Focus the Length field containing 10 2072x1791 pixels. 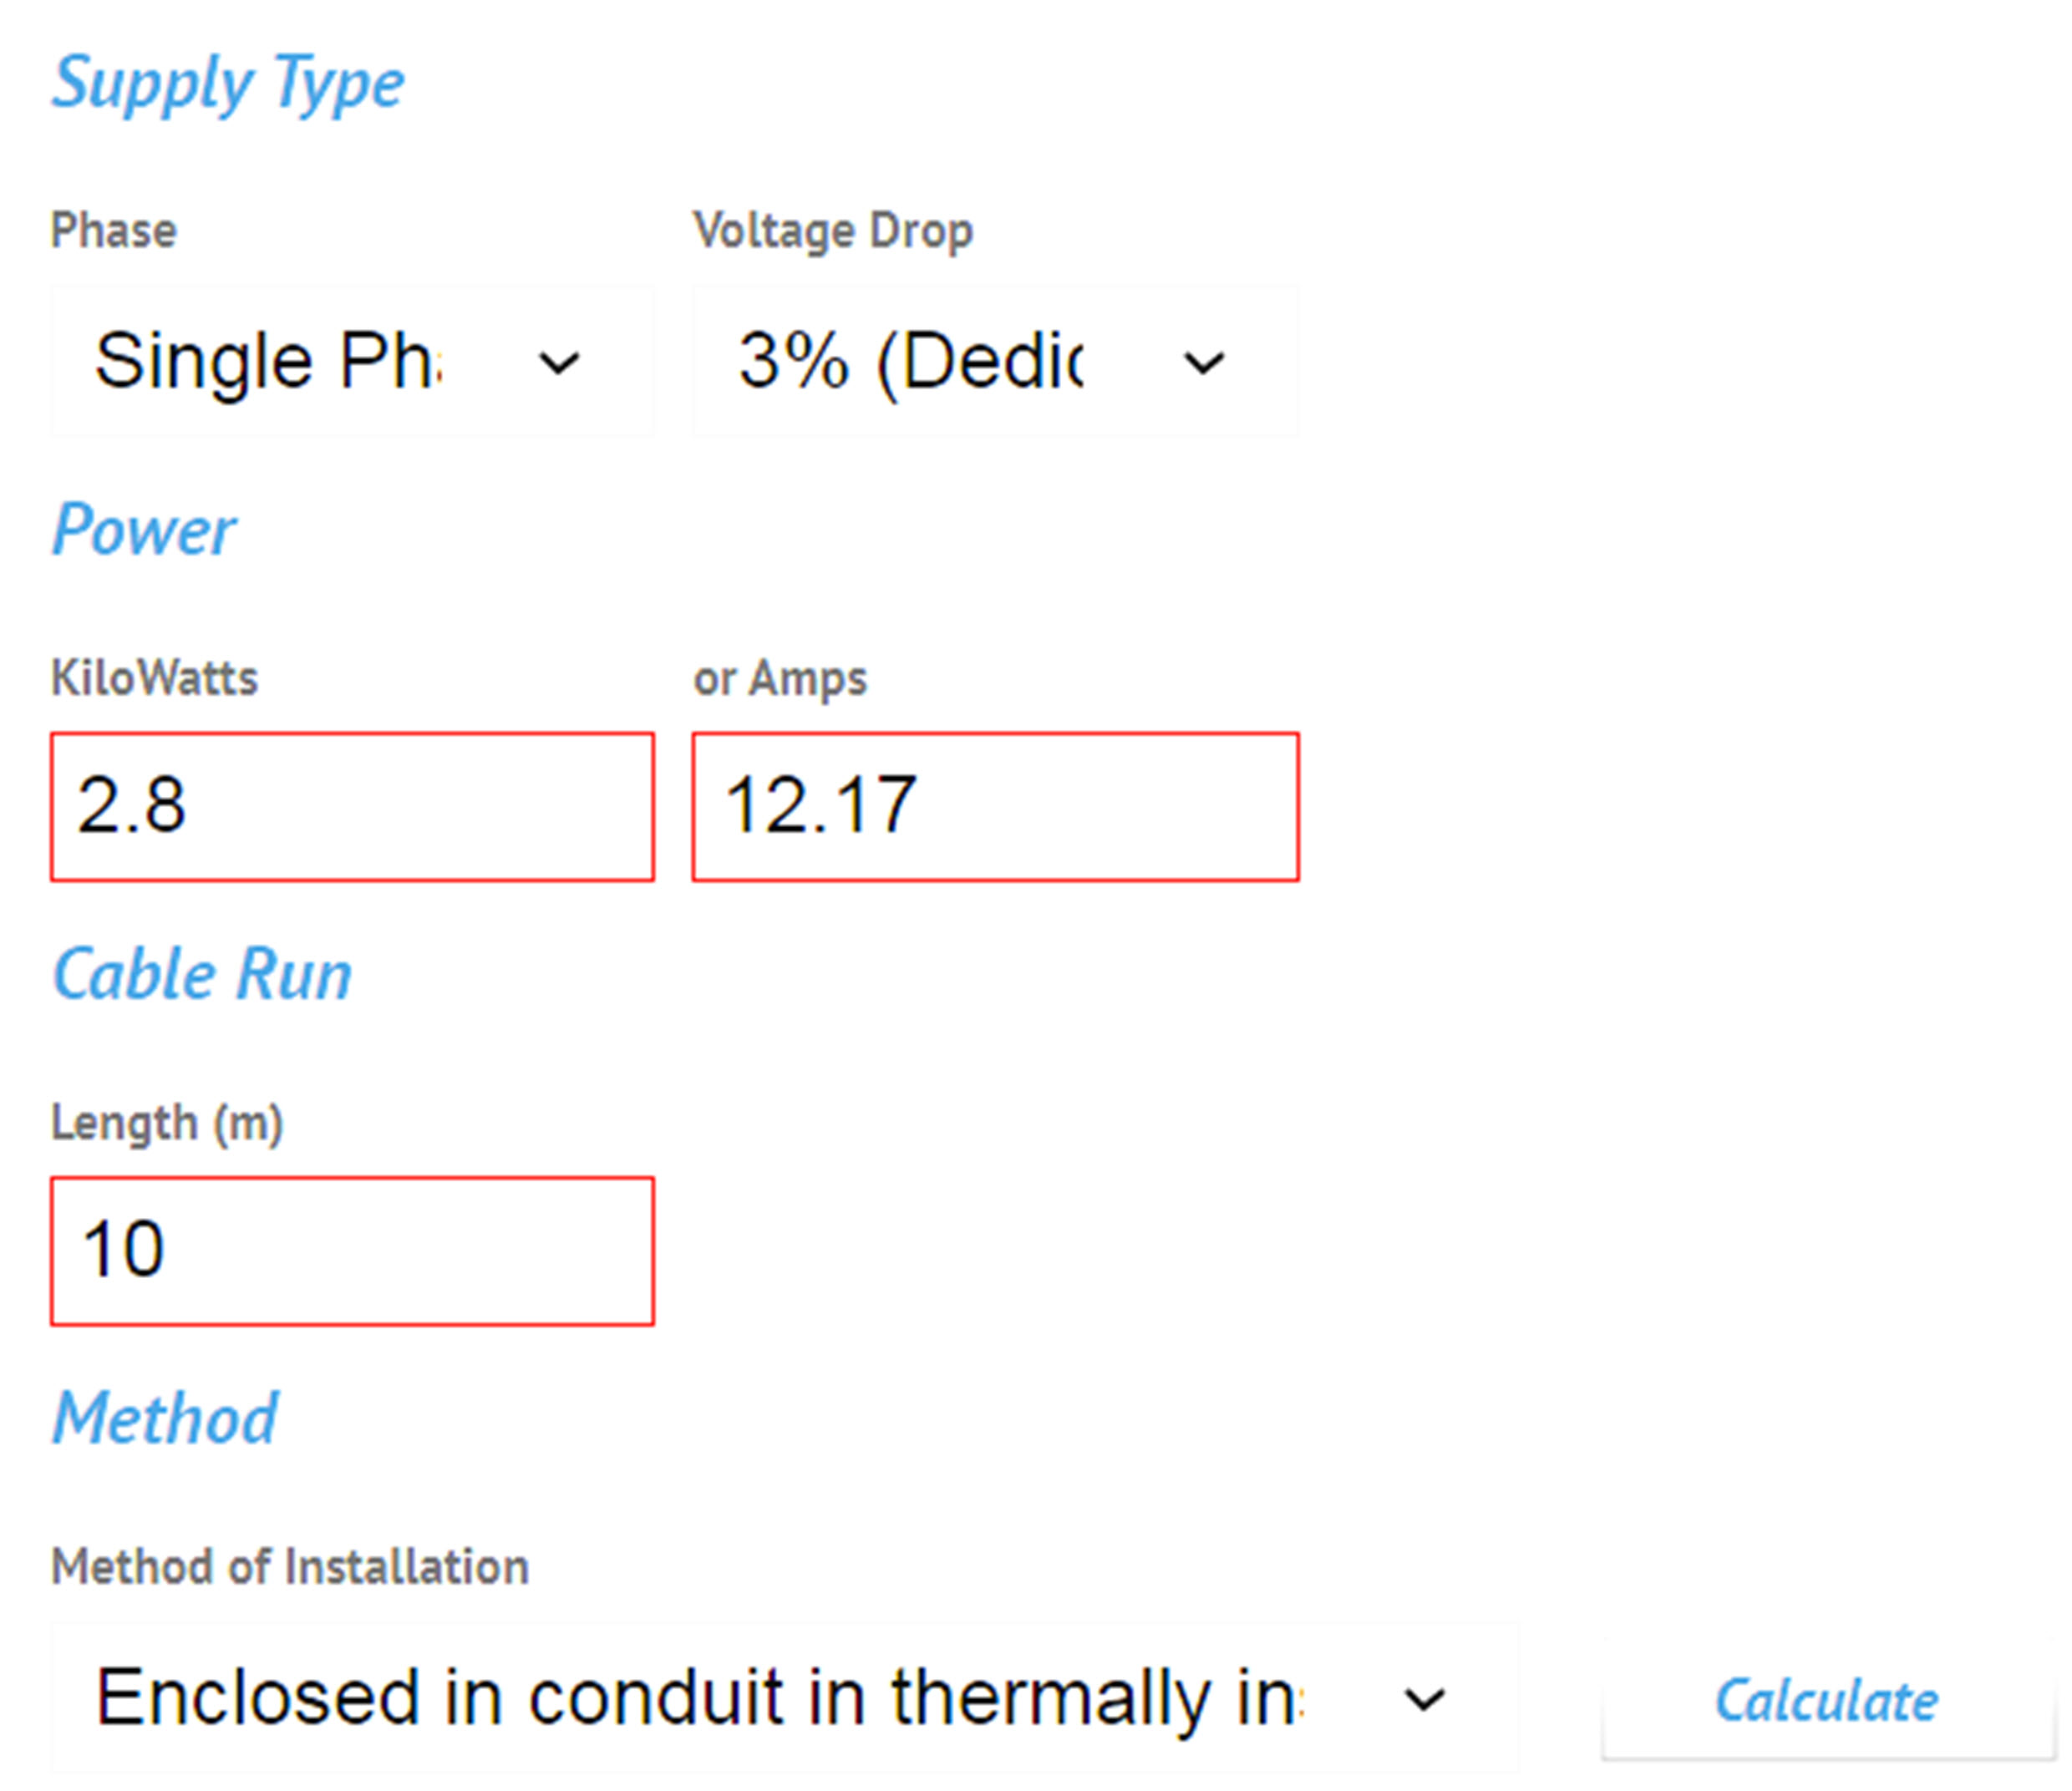point(352,1251)
